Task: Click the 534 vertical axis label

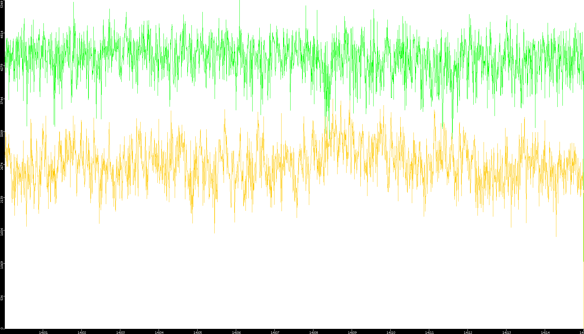Action: tap(2, 298)
